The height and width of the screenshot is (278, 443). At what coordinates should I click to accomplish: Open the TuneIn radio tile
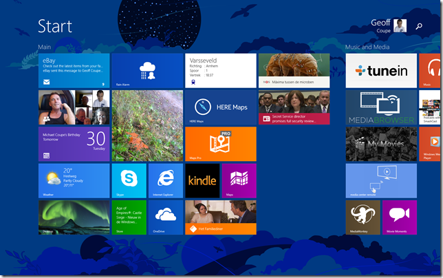tap(380, 71)
